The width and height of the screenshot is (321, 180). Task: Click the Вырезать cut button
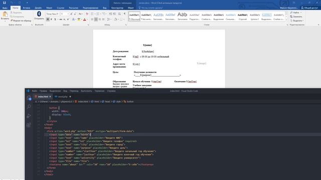click(x=16, y=12)
